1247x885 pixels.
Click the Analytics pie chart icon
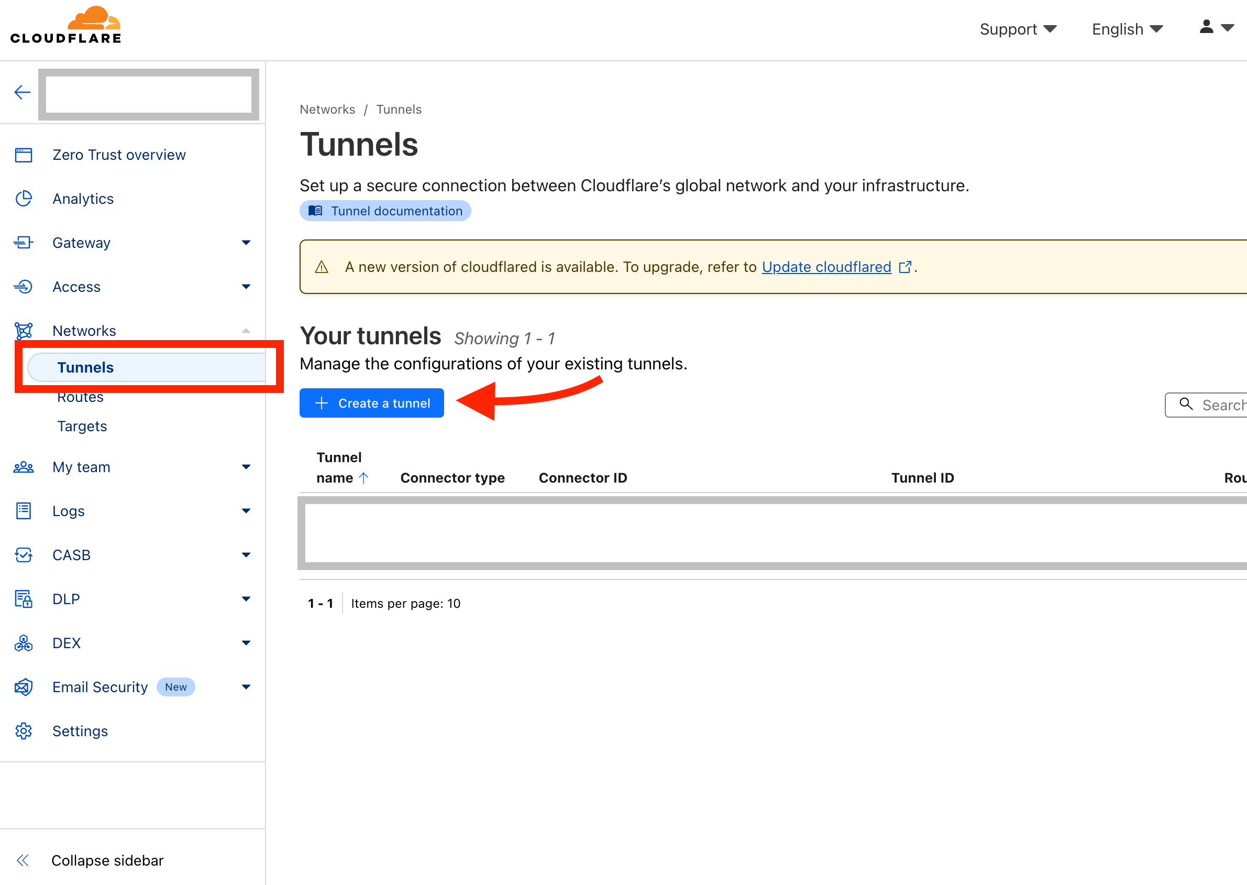tap(24, 199)
